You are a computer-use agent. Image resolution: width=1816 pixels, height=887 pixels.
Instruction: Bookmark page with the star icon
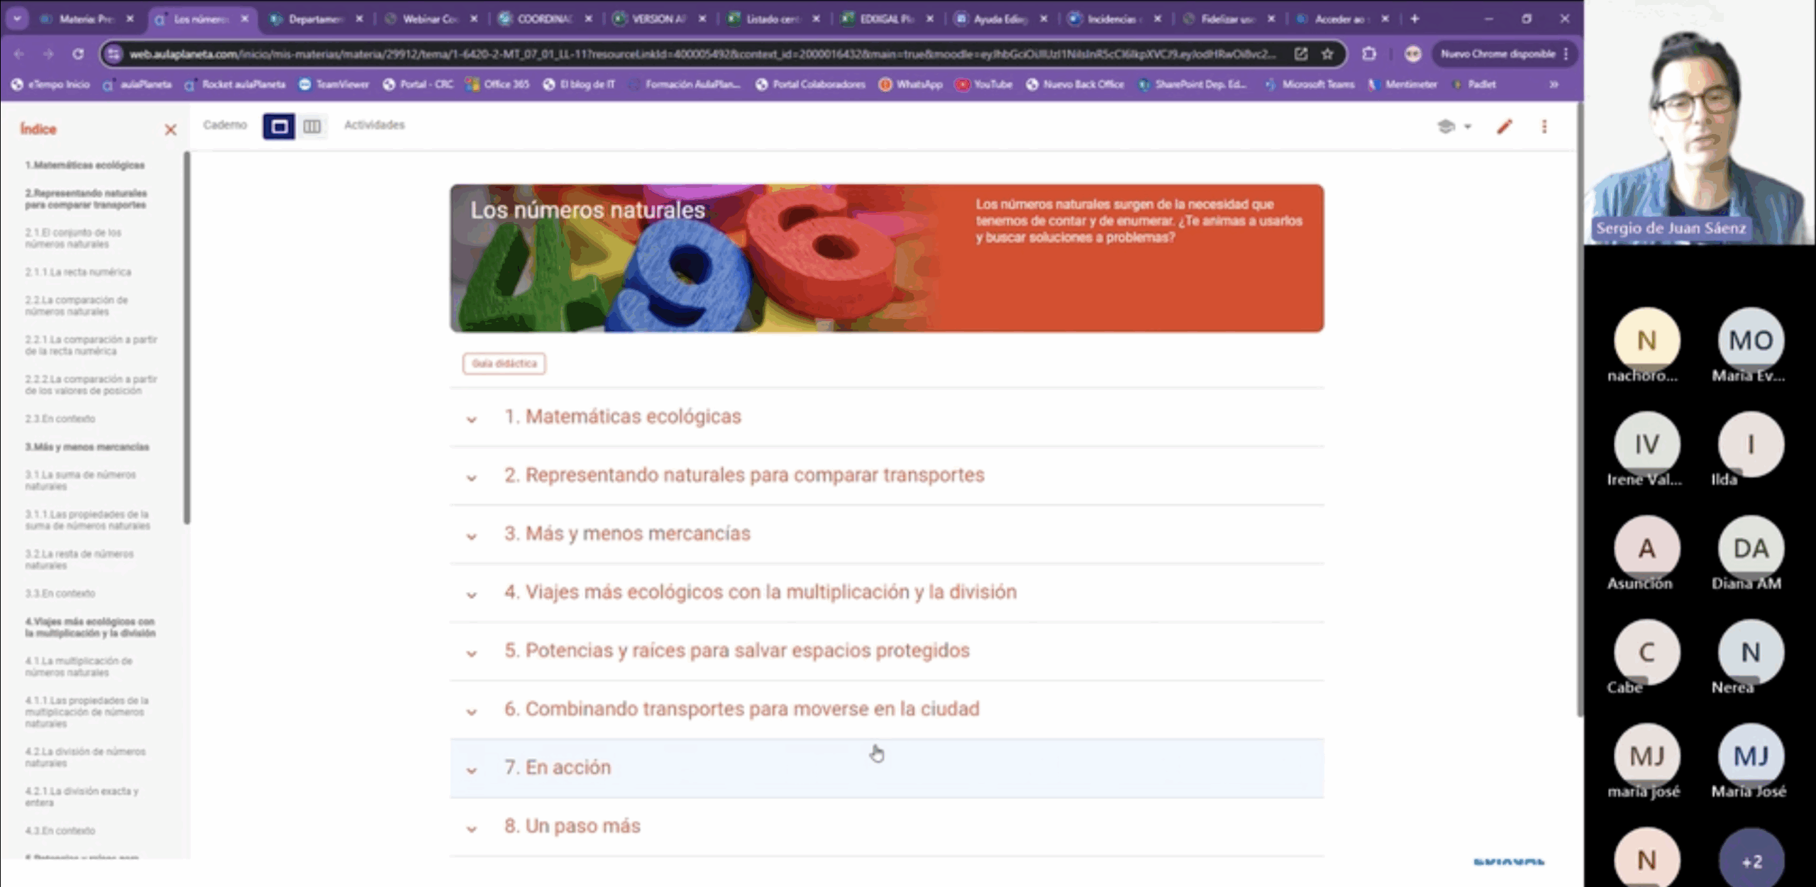1327,54
